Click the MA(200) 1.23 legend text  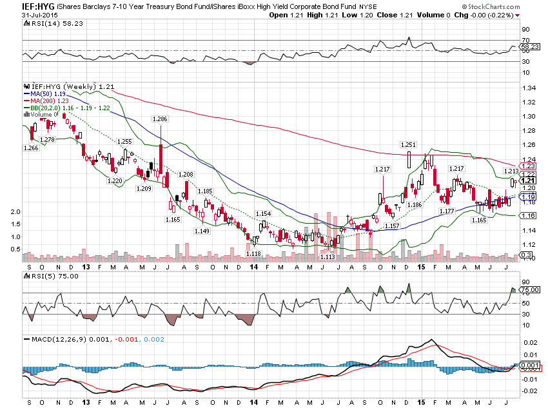(50, 101)
